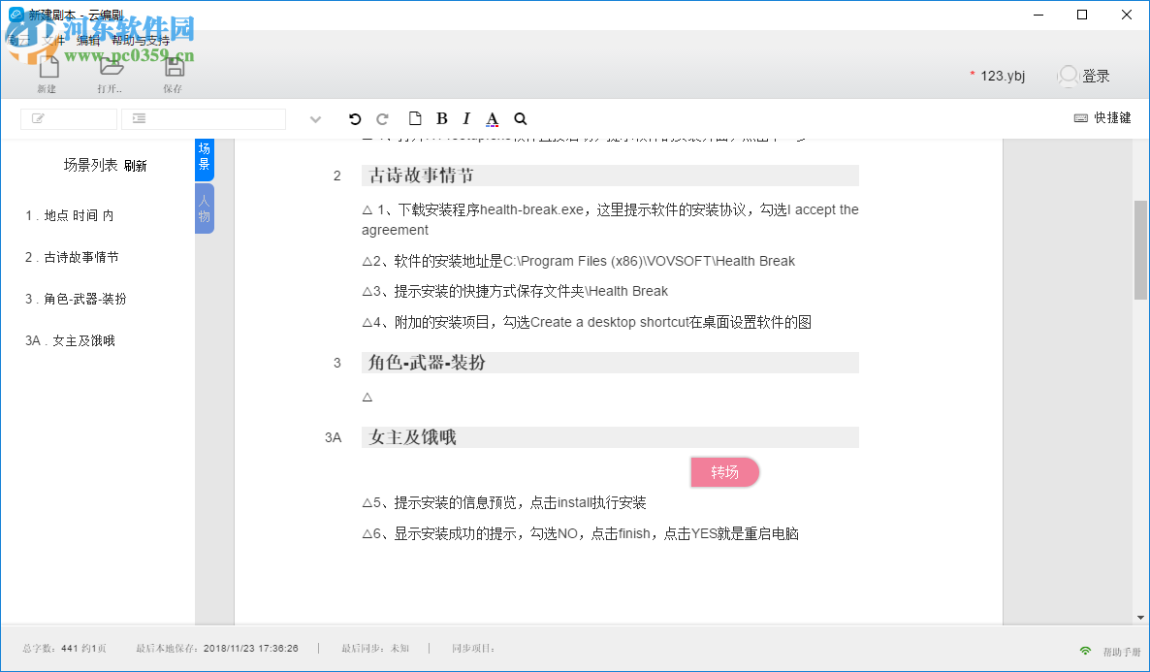Click the new page icon in toolbar
Screen dimensions: 1150x672
click(415, 117)
